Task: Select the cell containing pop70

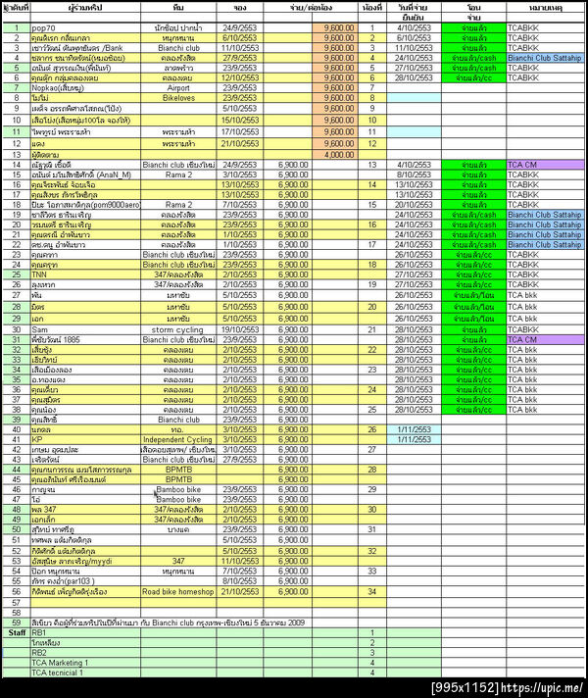Action: [x=85, y=27]
